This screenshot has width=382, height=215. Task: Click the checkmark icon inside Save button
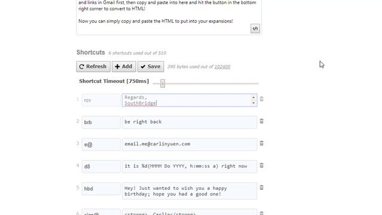(143, 66)
